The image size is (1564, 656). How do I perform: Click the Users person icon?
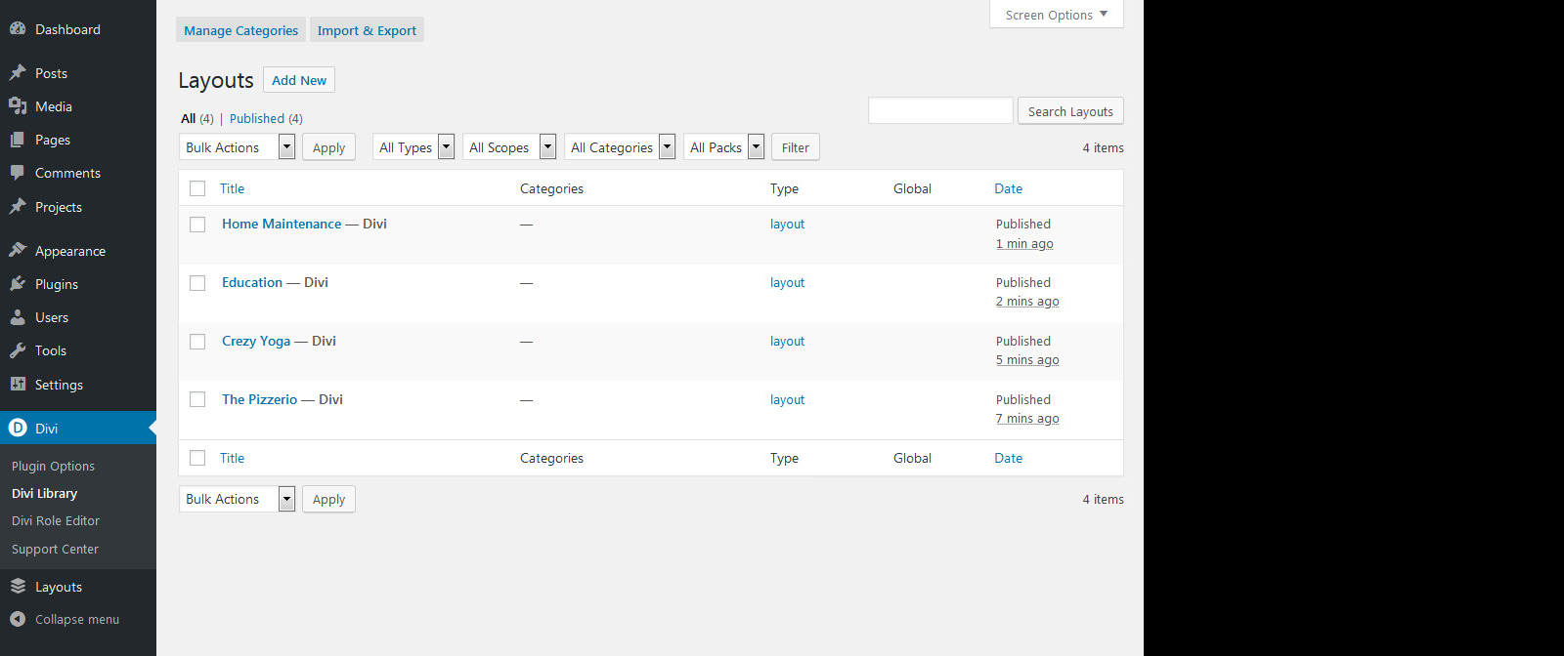point(18,317)
